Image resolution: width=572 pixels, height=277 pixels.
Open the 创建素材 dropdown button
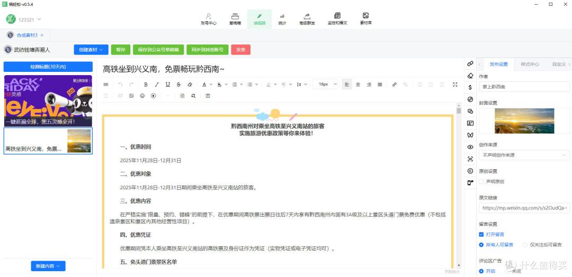click(91, 50)
